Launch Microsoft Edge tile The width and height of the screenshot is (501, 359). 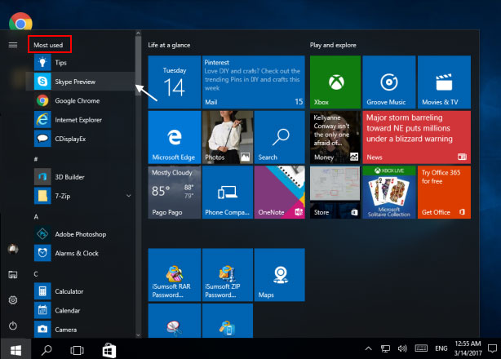(175, 137)
